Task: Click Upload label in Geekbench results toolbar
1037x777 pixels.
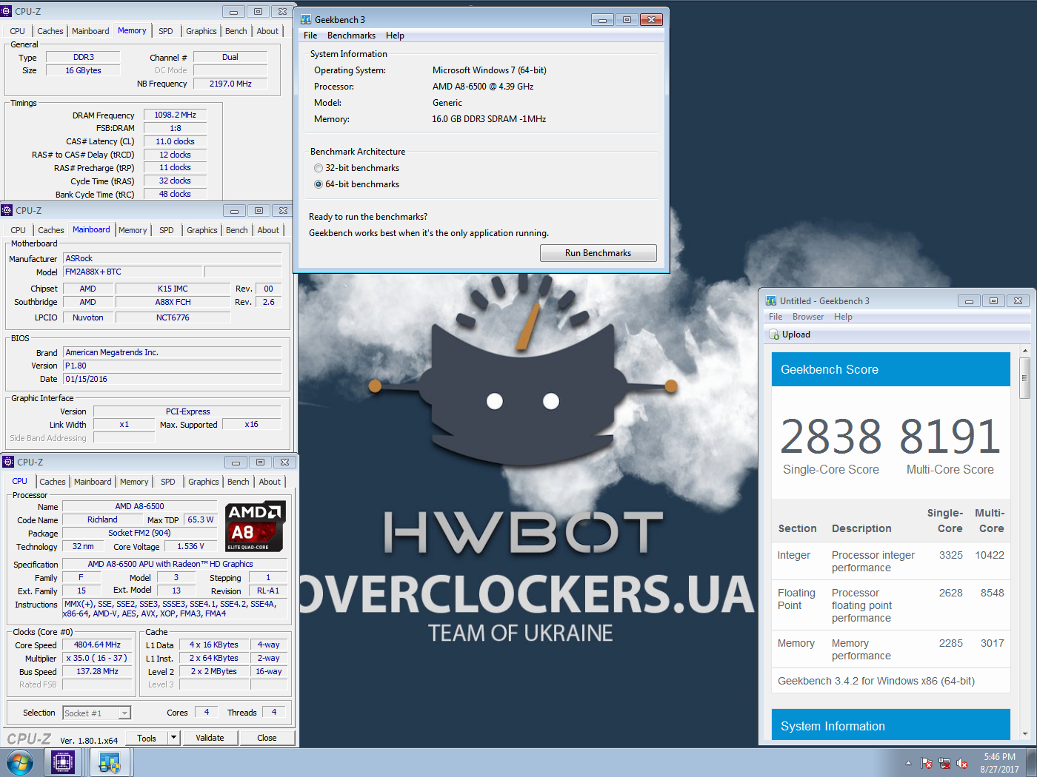Action: (796, 334)
